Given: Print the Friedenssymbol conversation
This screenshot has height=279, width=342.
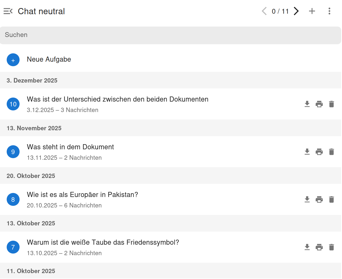Looking at the screenshot, I should [x=319, y=247].
